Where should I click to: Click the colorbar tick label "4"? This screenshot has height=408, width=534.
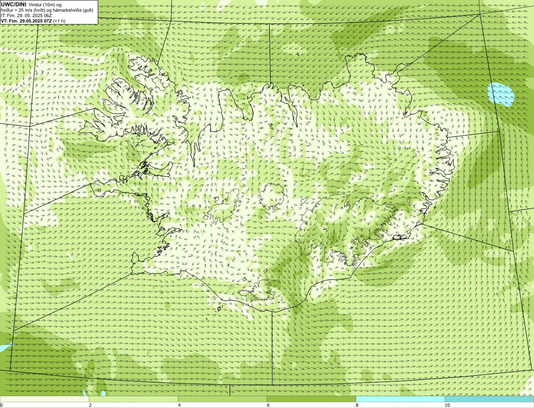pos(179,405)
